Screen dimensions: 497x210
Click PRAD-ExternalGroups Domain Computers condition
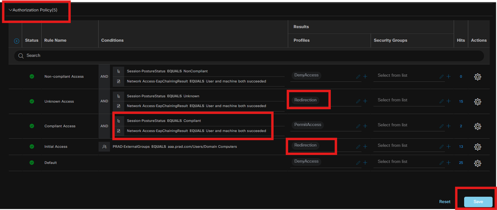click(175, 147)
